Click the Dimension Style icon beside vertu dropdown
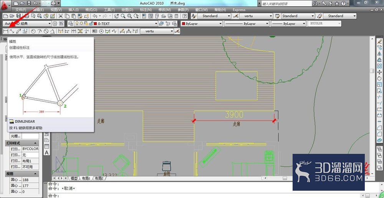Screen dimensions: 384x198 (177, 31)
